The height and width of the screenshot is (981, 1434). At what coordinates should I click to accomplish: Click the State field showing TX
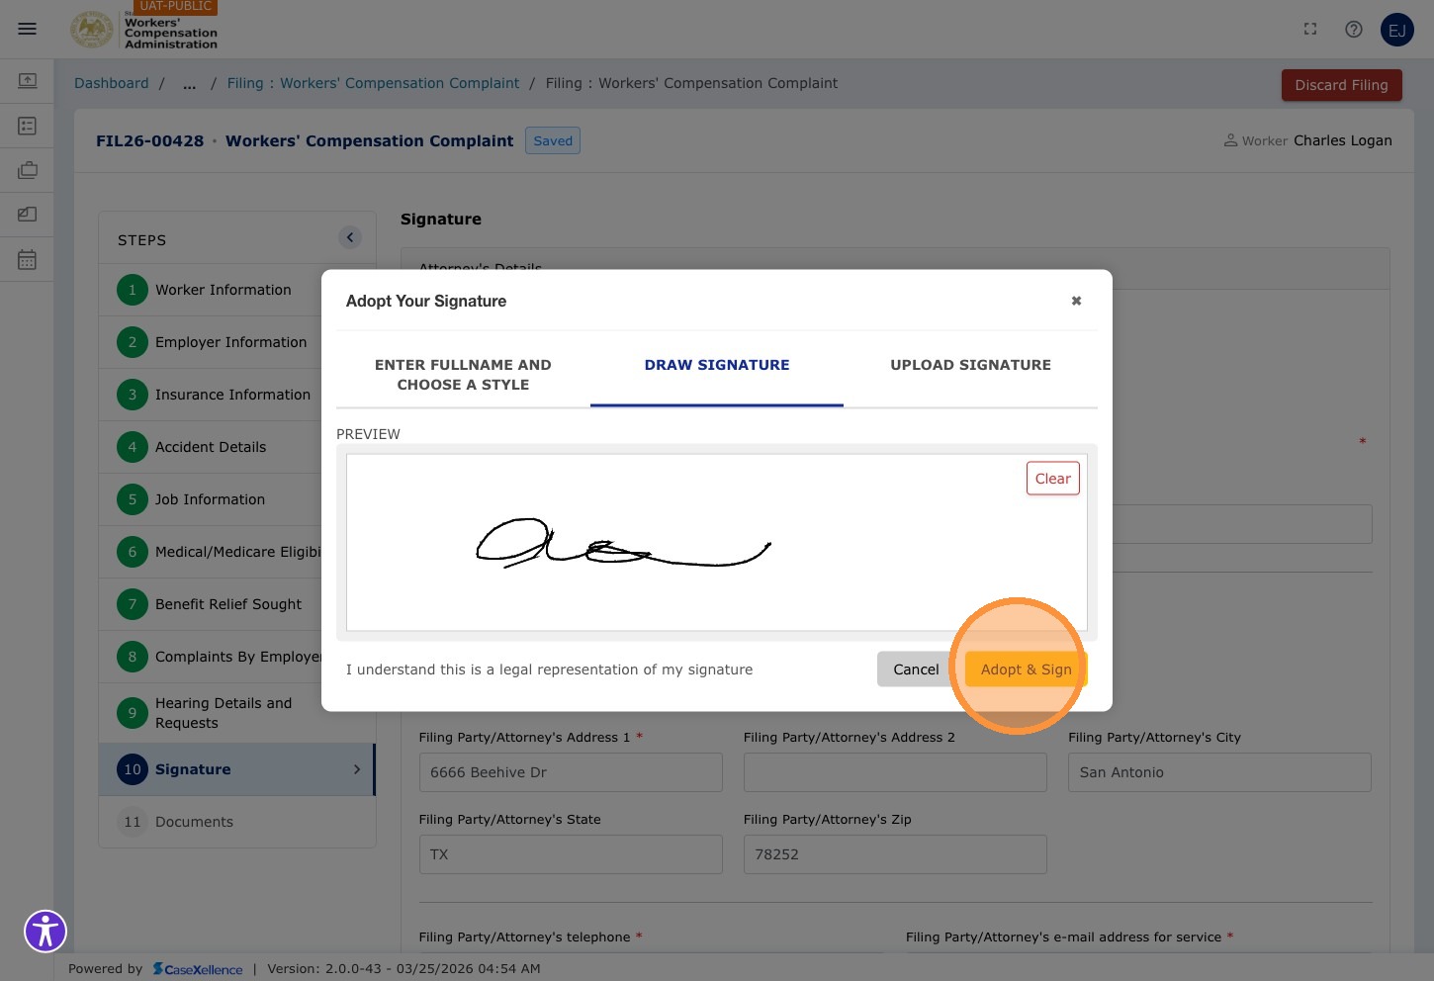point(571,854)
